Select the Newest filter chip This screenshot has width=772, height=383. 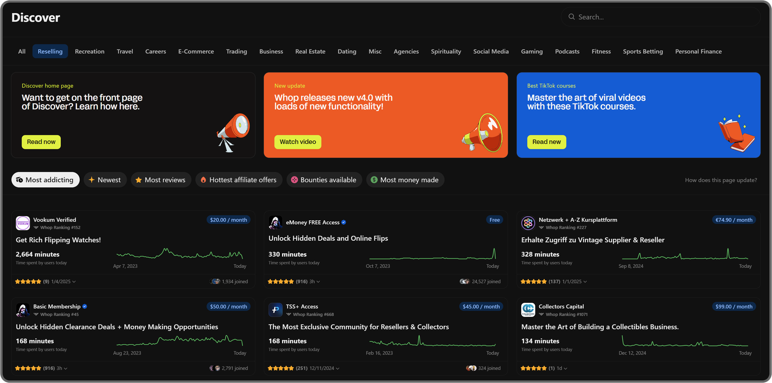105,180
